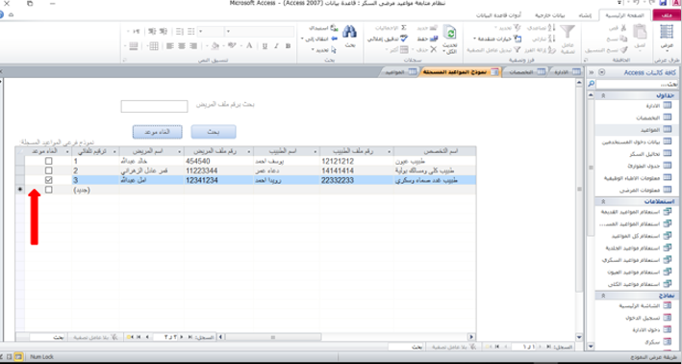This screenshot has height=364, width=682.
Task: Click the Search (بحث) form button
Action: 214,132
